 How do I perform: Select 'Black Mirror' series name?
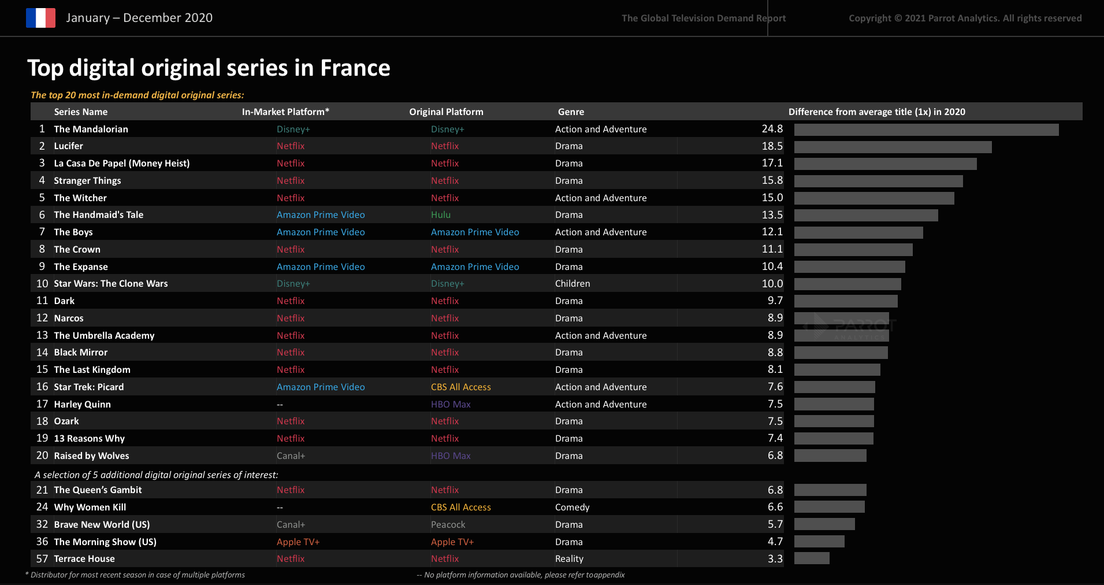pos(80,353)
